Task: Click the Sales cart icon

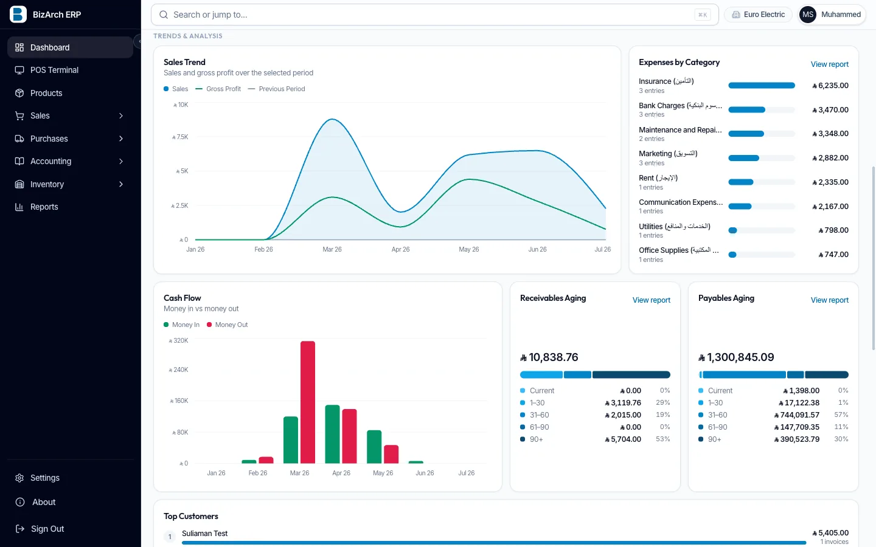Action: (19, 115)
